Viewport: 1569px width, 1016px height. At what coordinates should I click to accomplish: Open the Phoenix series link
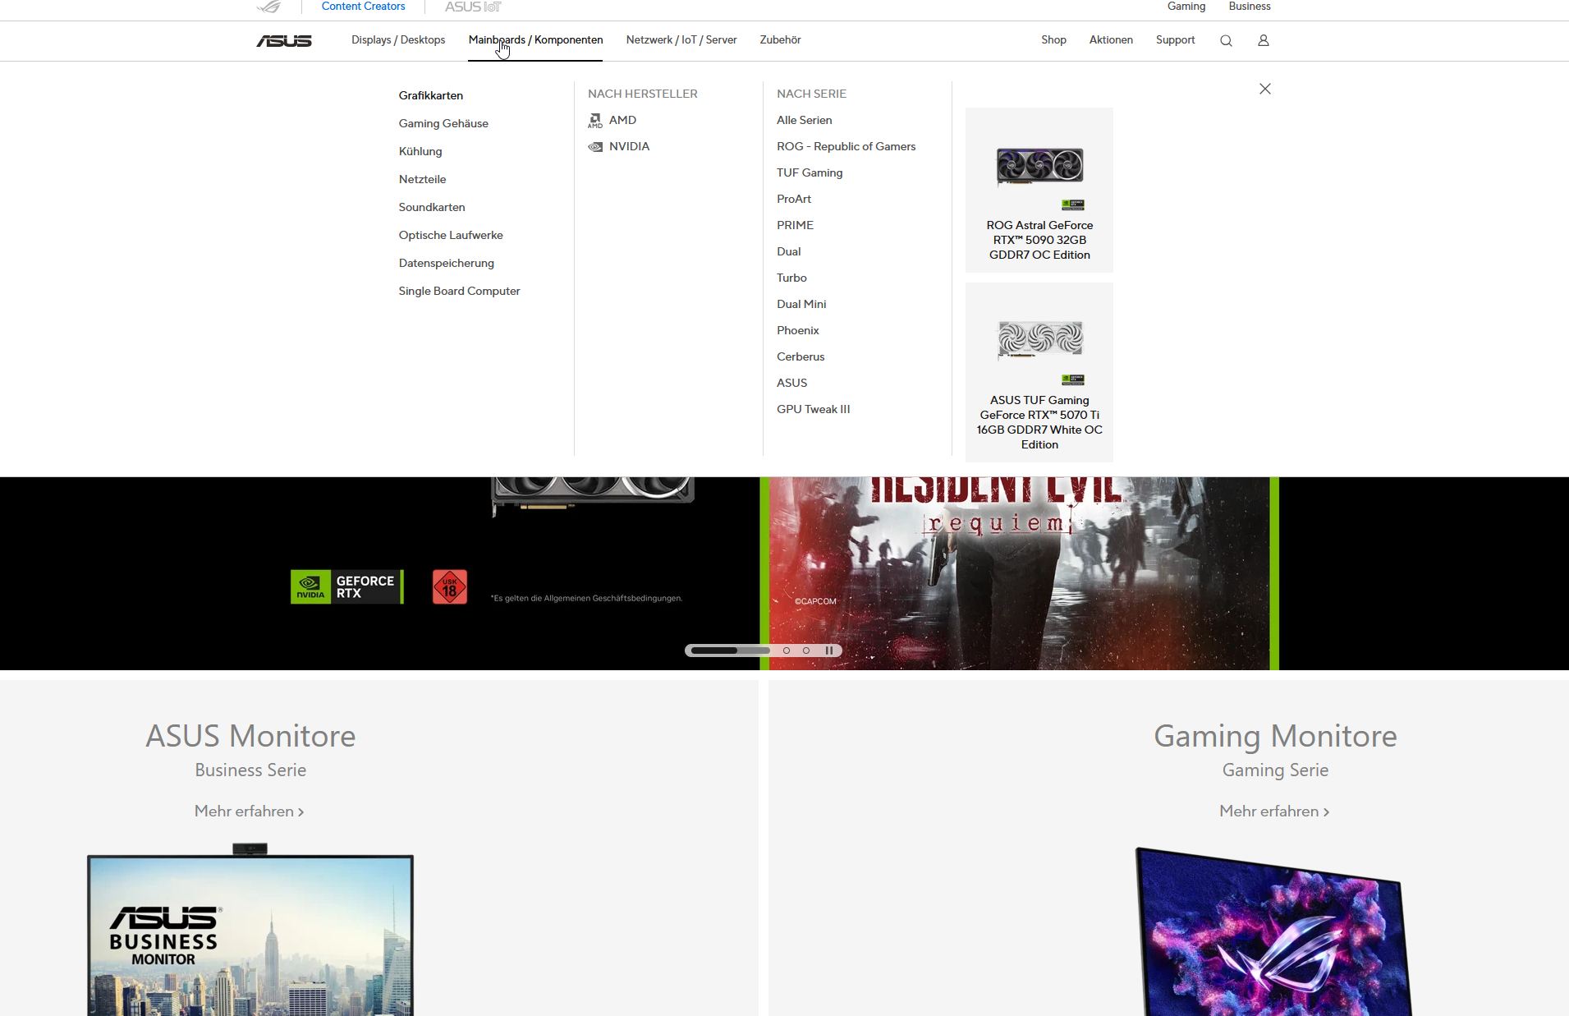pos(798,330)
